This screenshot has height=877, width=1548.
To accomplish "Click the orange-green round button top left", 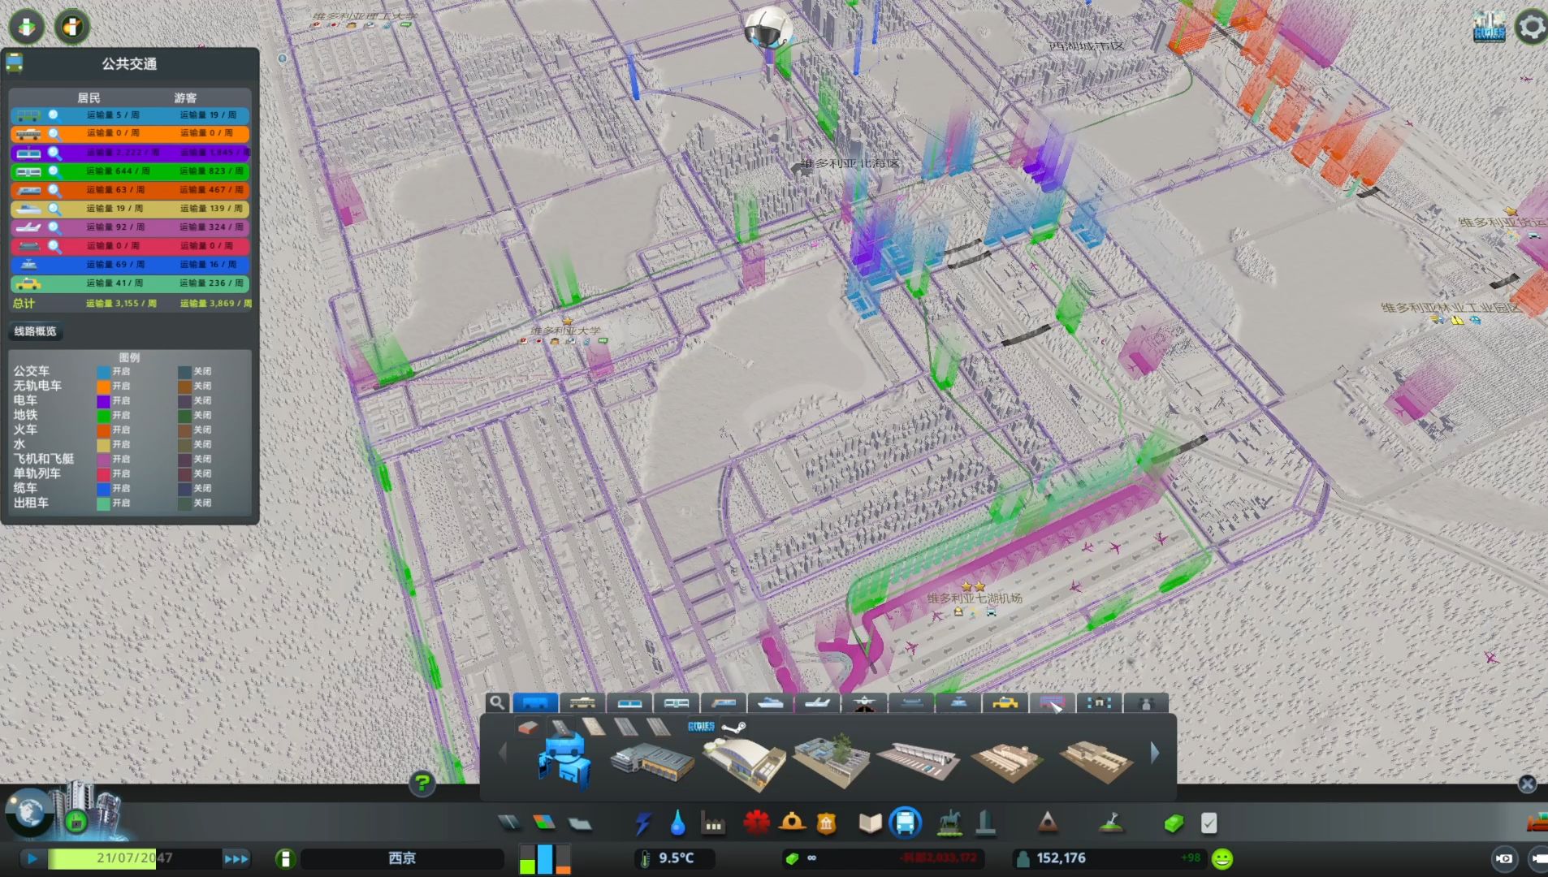I will [x=72, y=27].
